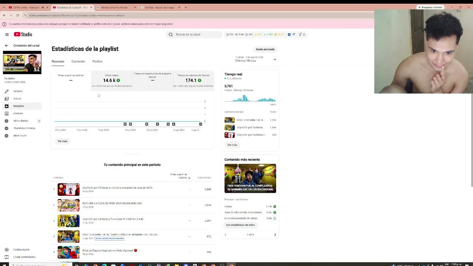Image resolution: width=473 pixels, height=266 pixels.
Task: Click the Vistas totales column header
Action: (x=204, y=178)
